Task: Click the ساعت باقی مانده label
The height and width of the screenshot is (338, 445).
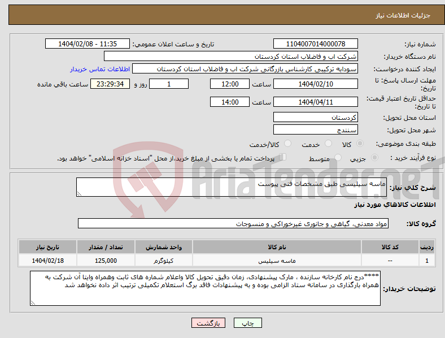Action: (x=63, y=84)
